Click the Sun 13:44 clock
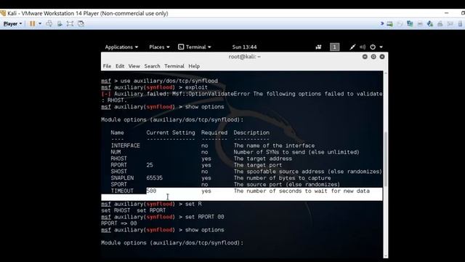The height and width of the screenshot is (262, 465). [x=244, y=47]
